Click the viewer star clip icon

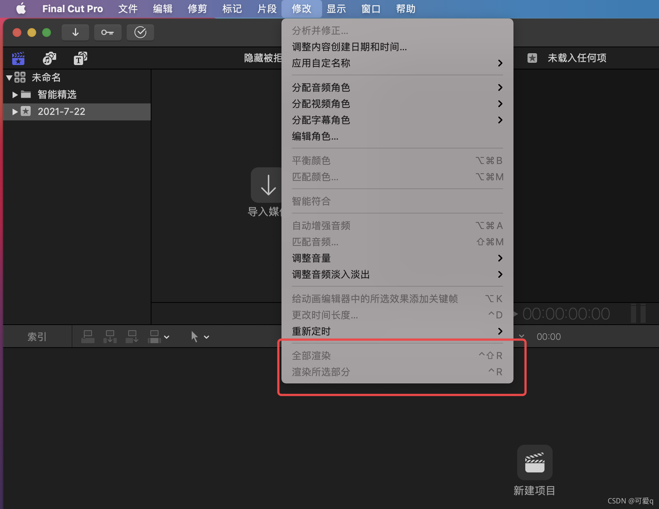[532, 58]
